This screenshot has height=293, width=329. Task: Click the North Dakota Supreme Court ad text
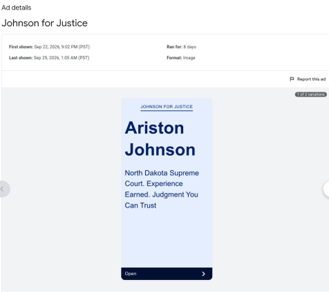162,189
